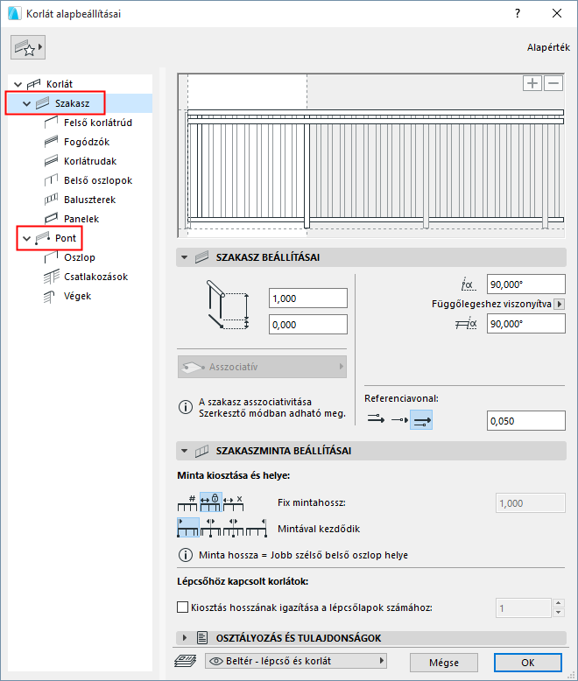
Task: Click Fix mintahossz value field
Action: [530, 503]
